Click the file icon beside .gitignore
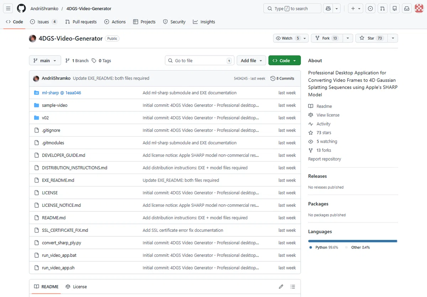The image size is (427, 297). (36, 130)
